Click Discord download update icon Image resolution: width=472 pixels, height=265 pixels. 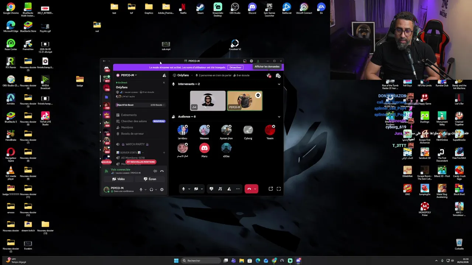(258, 61)
